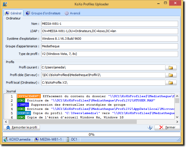Select journal line 5 with COPIE tag
This screenshot has height=147, width=186.
tap(96, 113)
